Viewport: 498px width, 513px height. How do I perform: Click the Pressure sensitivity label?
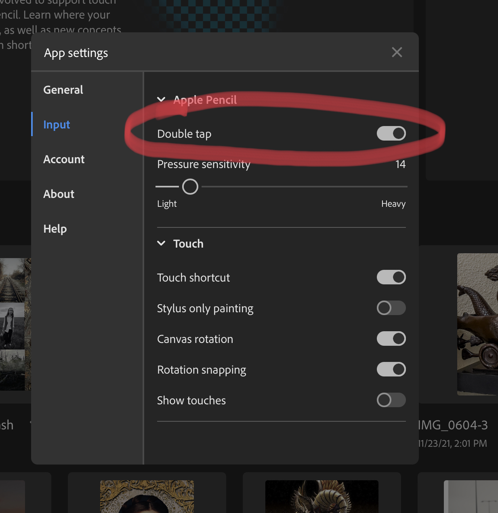(204, 164)
